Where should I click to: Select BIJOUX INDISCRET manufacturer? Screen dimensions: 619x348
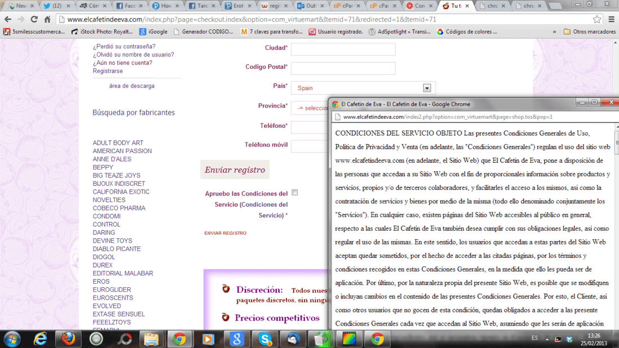(119, 184)
